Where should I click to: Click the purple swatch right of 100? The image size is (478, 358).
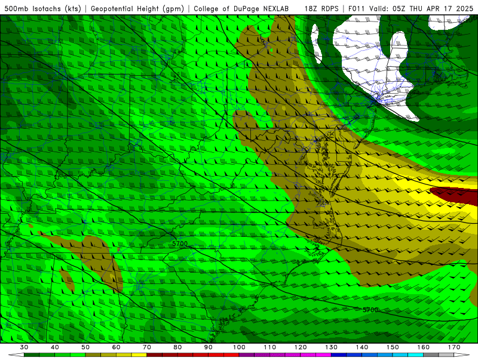pyautogui.click(x=247, y=355)
